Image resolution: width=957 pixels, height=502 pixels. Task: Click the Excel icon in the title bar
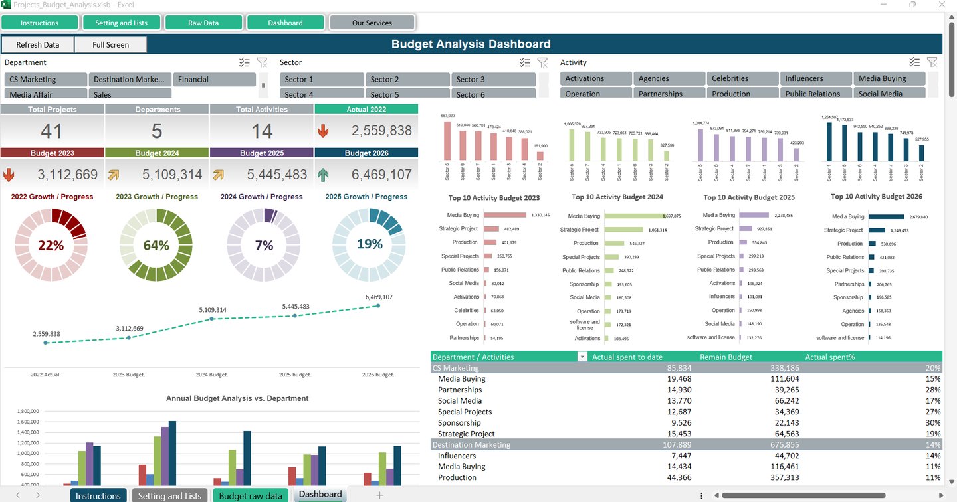pos(7,5)
